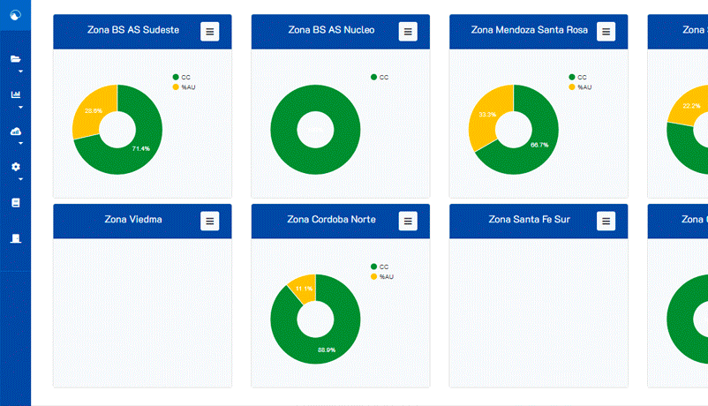Click the Zona Mendoza Santa Rosa title
This screenshot has height=406, width=708.
(x=529, y=30)
